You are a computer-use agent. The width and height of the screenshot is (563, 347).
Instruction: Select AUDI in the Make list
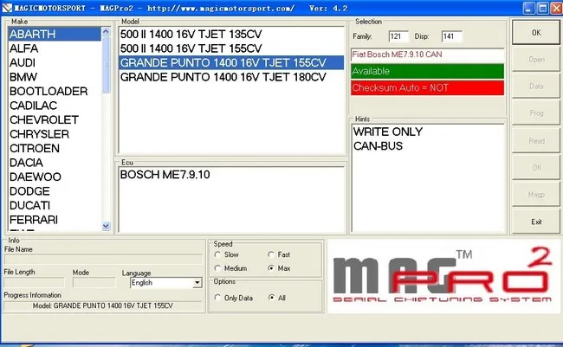click(x=55, y=63)
